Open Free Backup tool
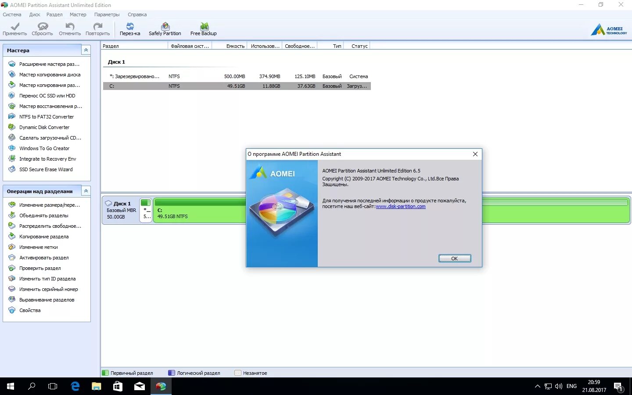This screenshot has width=632, height=395. (204, 29)
